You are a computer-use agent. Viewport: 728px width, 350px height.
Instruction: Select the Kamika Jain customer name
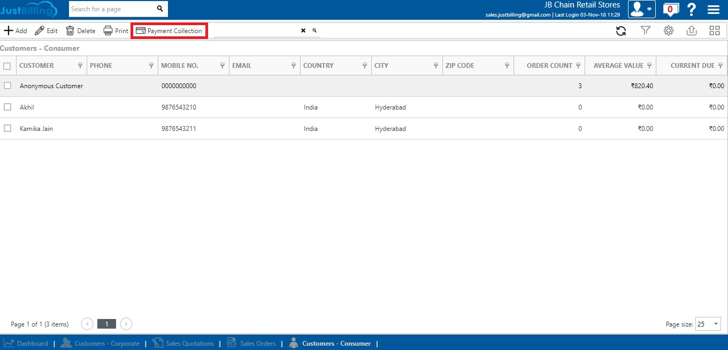click(36, 129)
